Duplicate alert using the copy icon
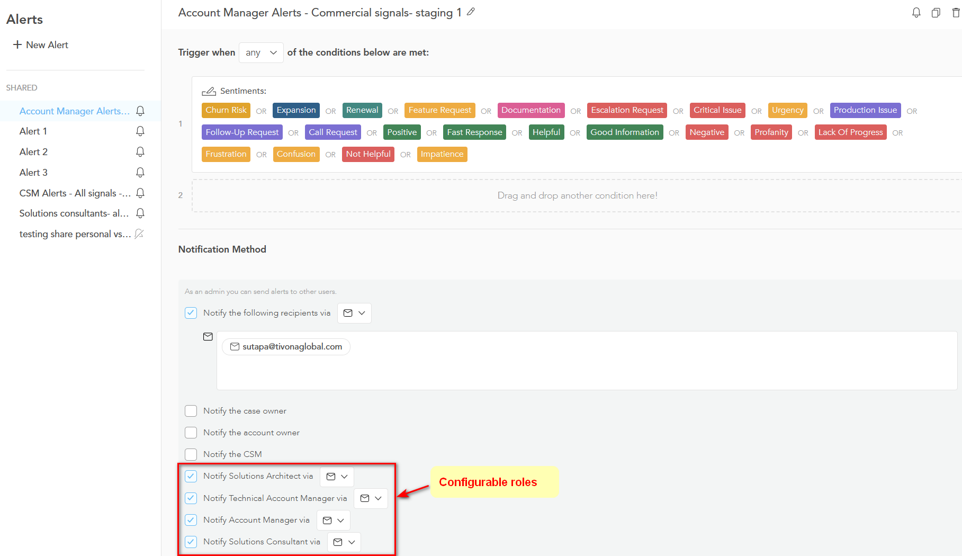 936,13
